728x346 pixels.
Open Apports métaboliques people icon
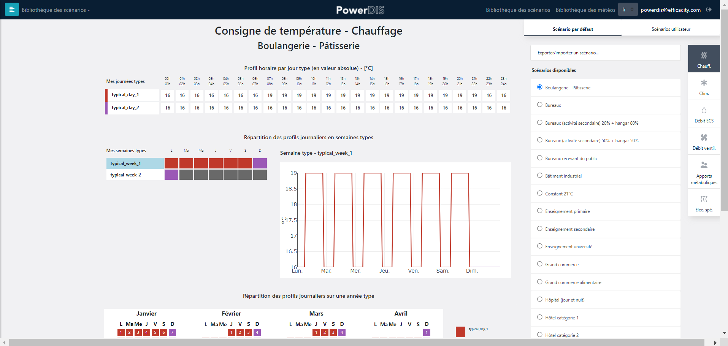tap(704, 172)
